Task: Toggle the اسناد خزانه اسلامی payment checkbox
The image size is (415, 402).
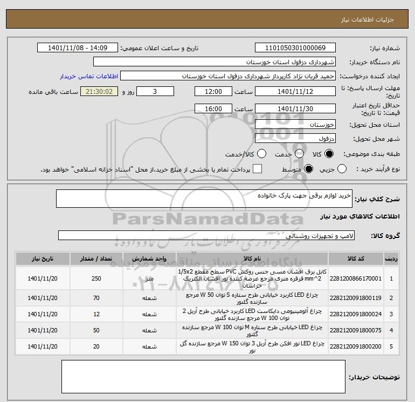Action: coord(257,169)
